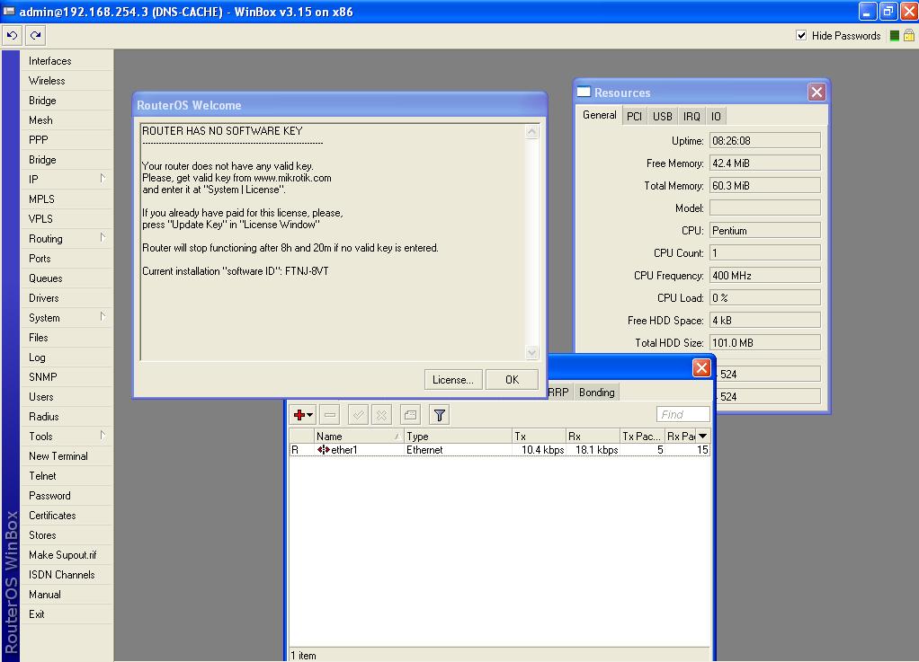The width and height of the screenshot is (919, 662).
Task: Switch to the USB tab in Resources
Action: [x=663, y=116]
